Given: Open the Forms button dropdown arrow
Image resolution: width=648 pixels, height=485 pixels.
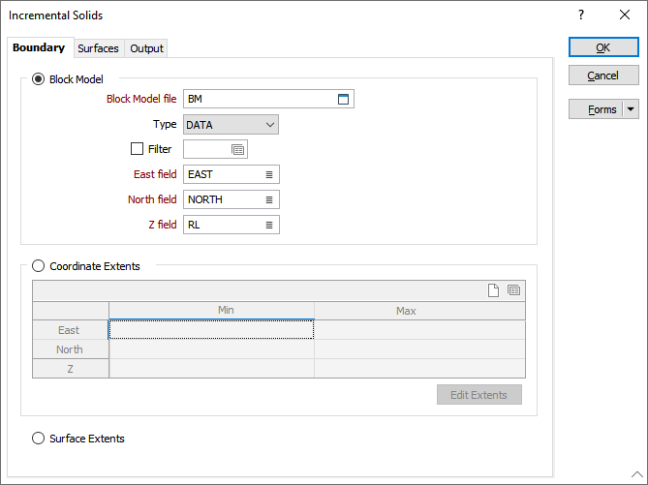Looking at the screenshot, I should 631,109.
